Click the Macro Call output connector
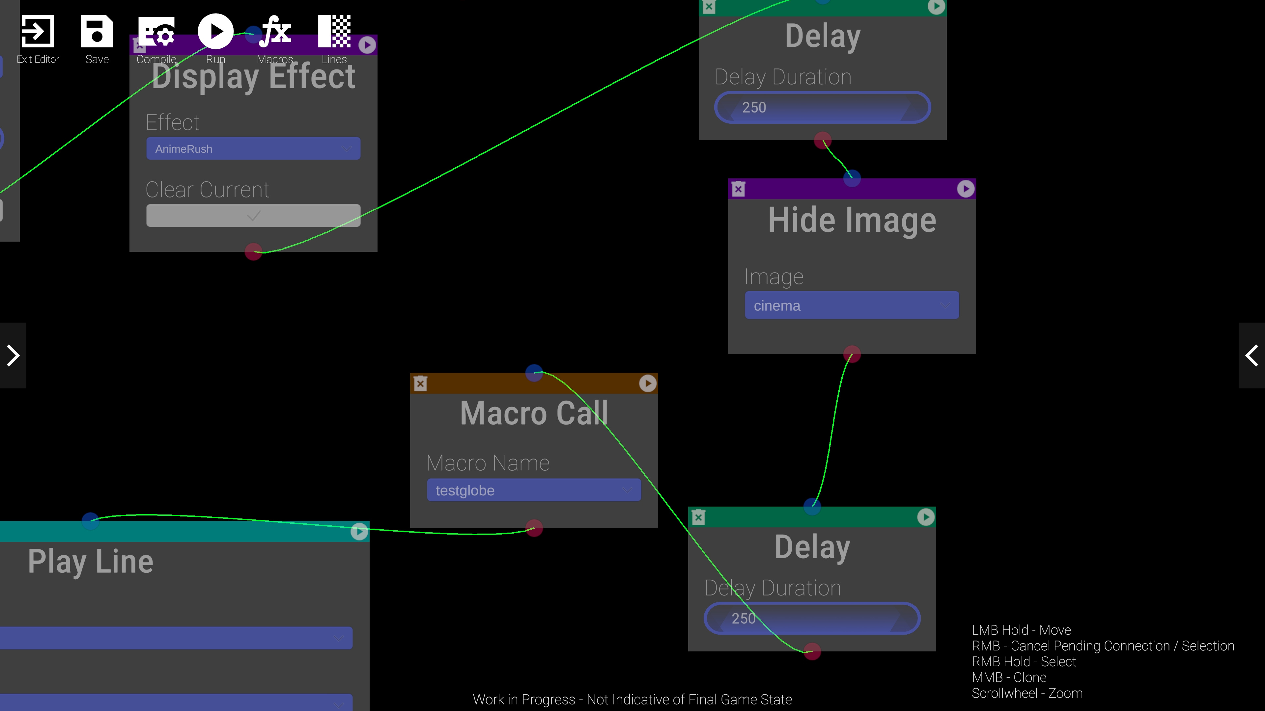Image resolution: width=1265 pixels, height=711 pixels. 534,528
